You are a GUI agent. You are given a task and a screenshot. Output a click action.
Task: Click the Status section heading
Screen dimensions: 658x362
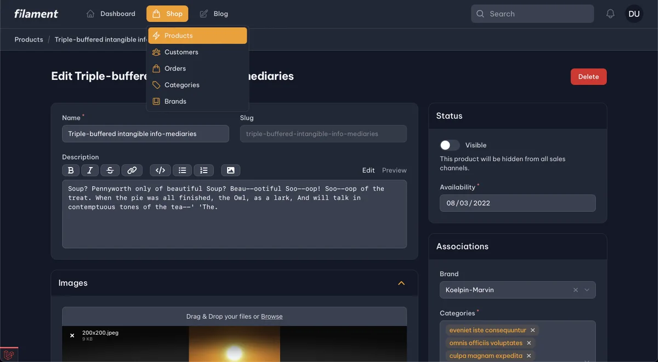click(449, 116)
